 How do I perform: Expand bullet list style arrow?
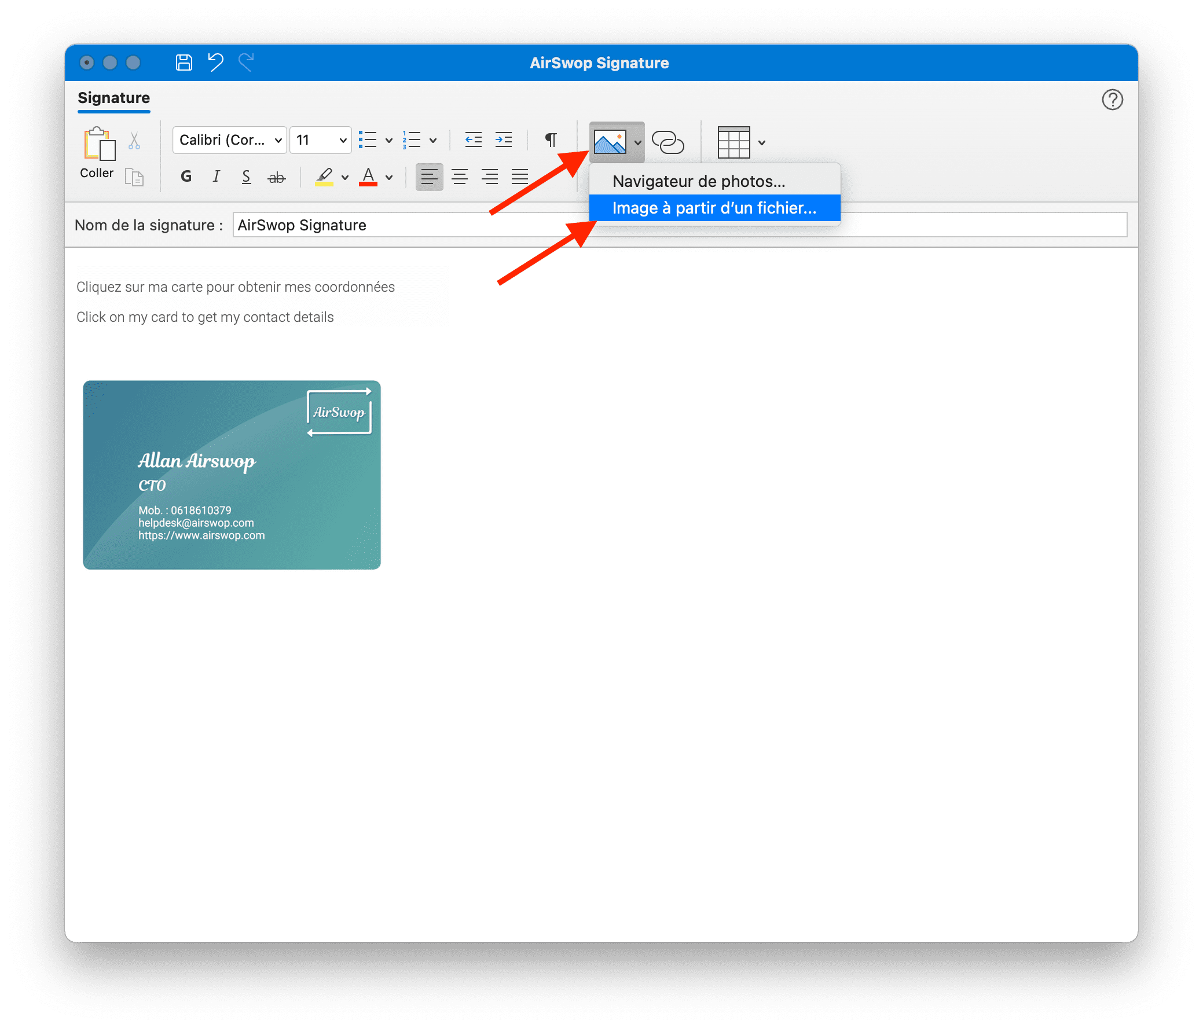[x=389, y=141]
